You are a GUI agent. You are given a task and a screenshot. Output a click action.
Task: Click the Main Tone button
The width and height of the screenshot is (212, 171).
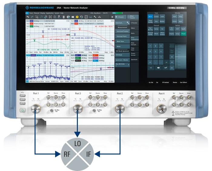(122, 41)
